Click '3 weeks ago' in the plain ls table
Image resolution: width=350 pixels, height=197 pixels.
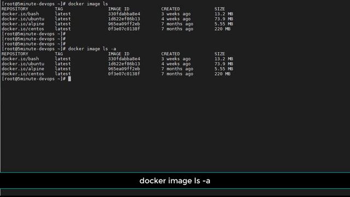point(176,14)
